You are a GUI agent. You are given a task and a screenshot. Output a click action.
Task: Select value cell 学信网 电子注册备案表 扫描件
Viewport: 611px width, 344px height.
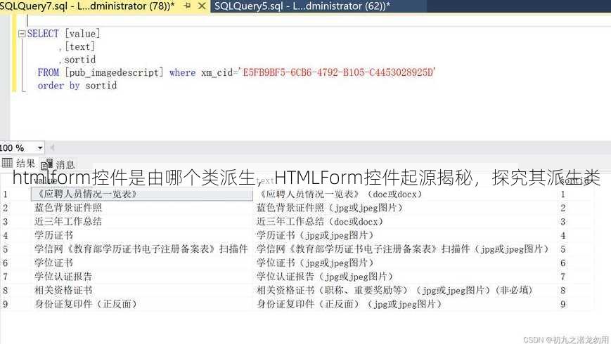click(142, 249)
